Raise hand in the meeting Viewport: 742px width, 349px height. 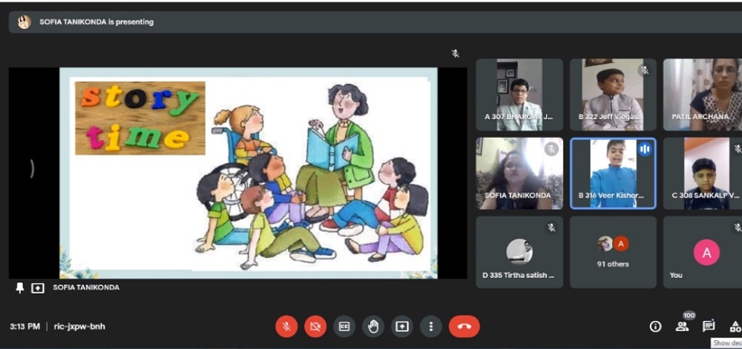pos(373,326)
